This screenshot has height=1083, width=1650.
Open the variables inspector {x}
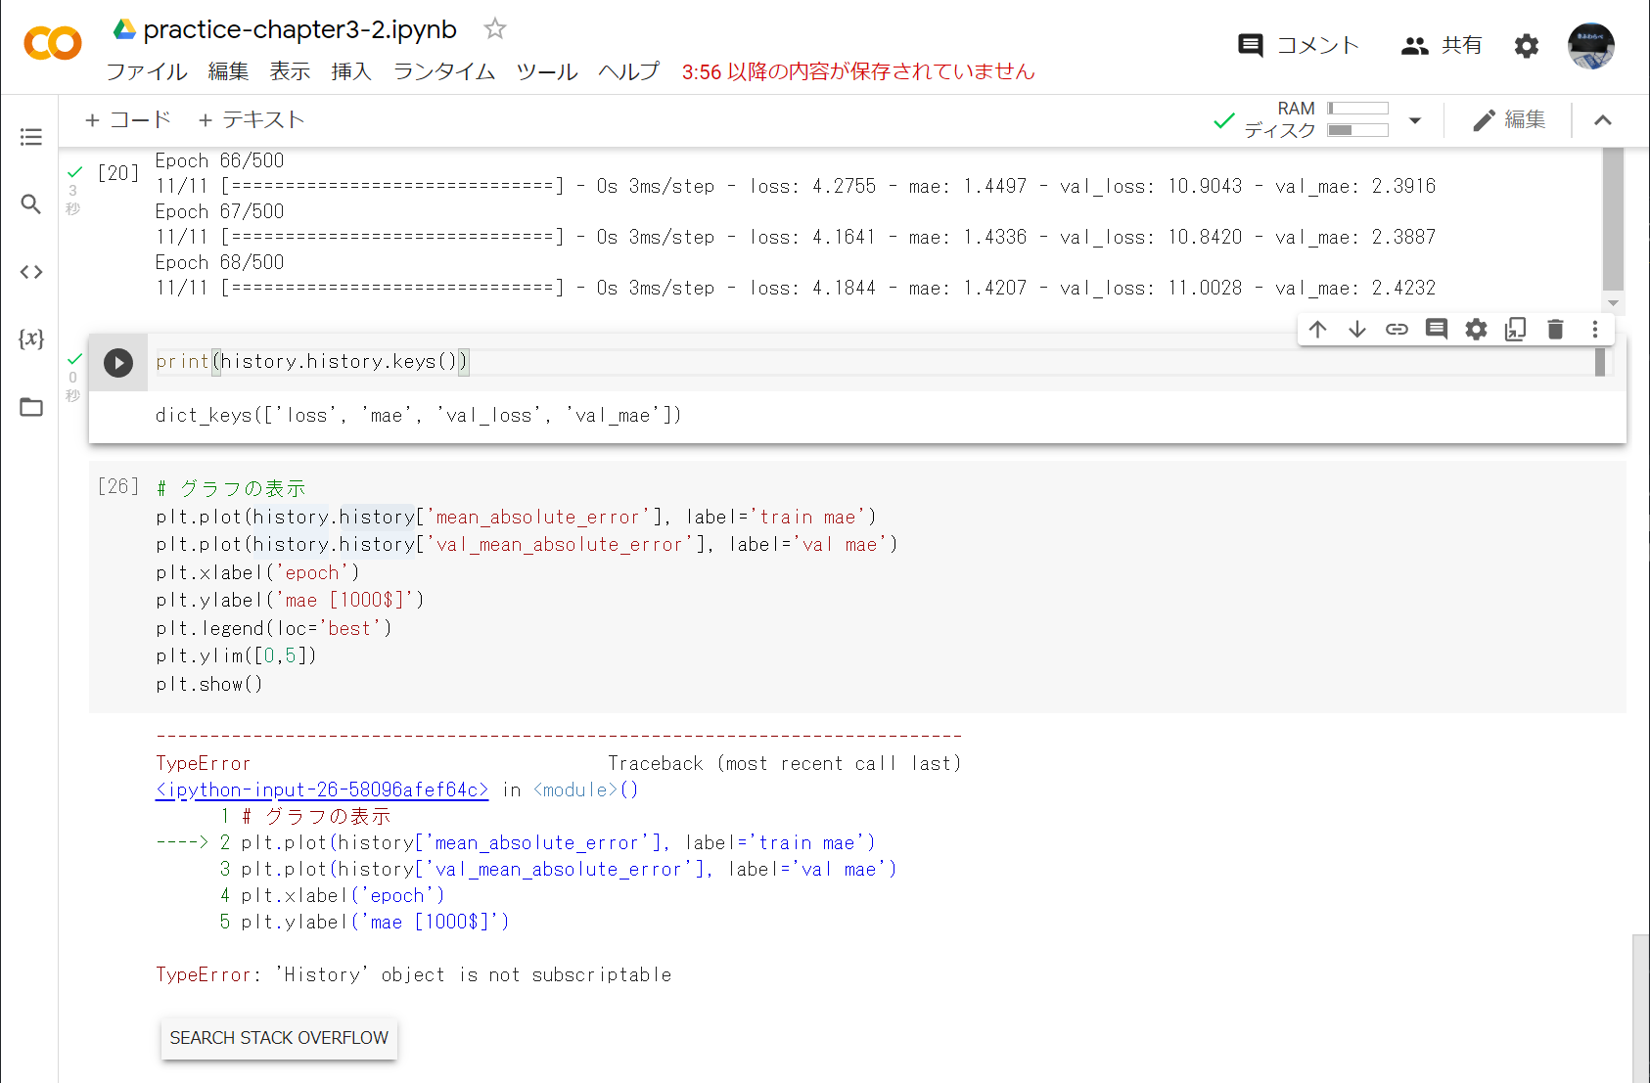[31, 338]
